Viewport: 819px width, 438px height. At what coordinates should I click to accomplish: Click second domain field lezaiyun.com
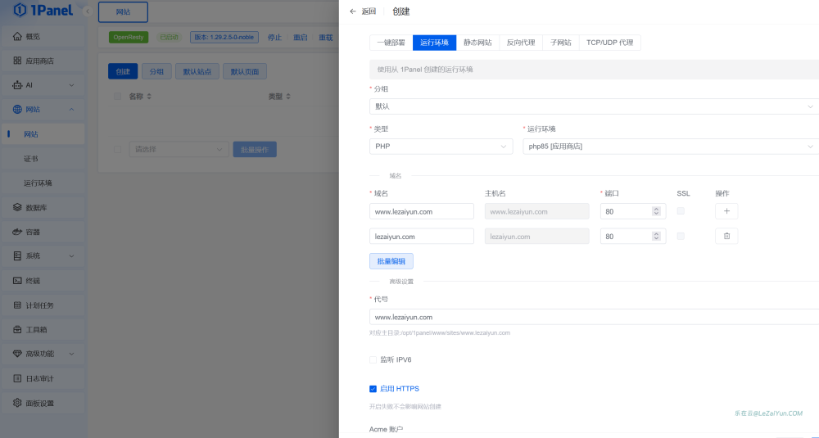pyautogui.click(x=422, y=236)
